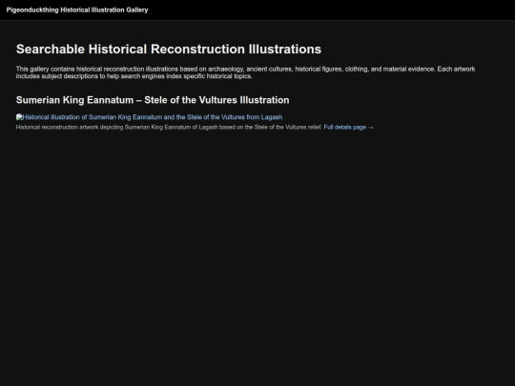Select the Searchable Historical Reconstruction Illustrations heading

click(x=169, y=50)
